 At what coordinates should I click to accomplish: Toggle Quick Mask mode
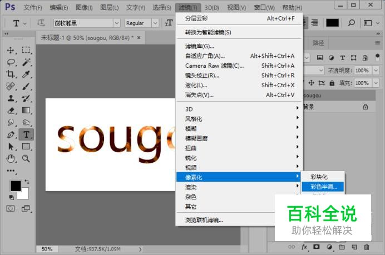pos(11,209)
